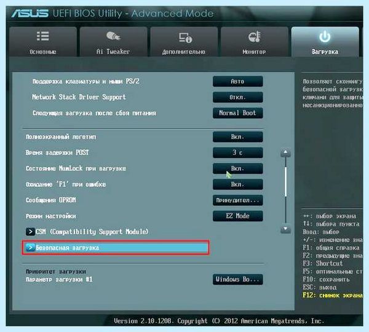The height and width of the screenshot is (332, 369).
Task: Open the Основные tab
Action: (x=43, y=41)
